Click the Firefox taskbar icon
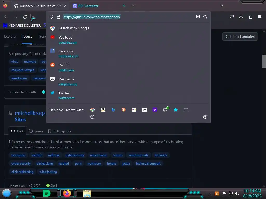Image resolution: width=266 pixels, height=199 pixels. (x=67, y=193)
